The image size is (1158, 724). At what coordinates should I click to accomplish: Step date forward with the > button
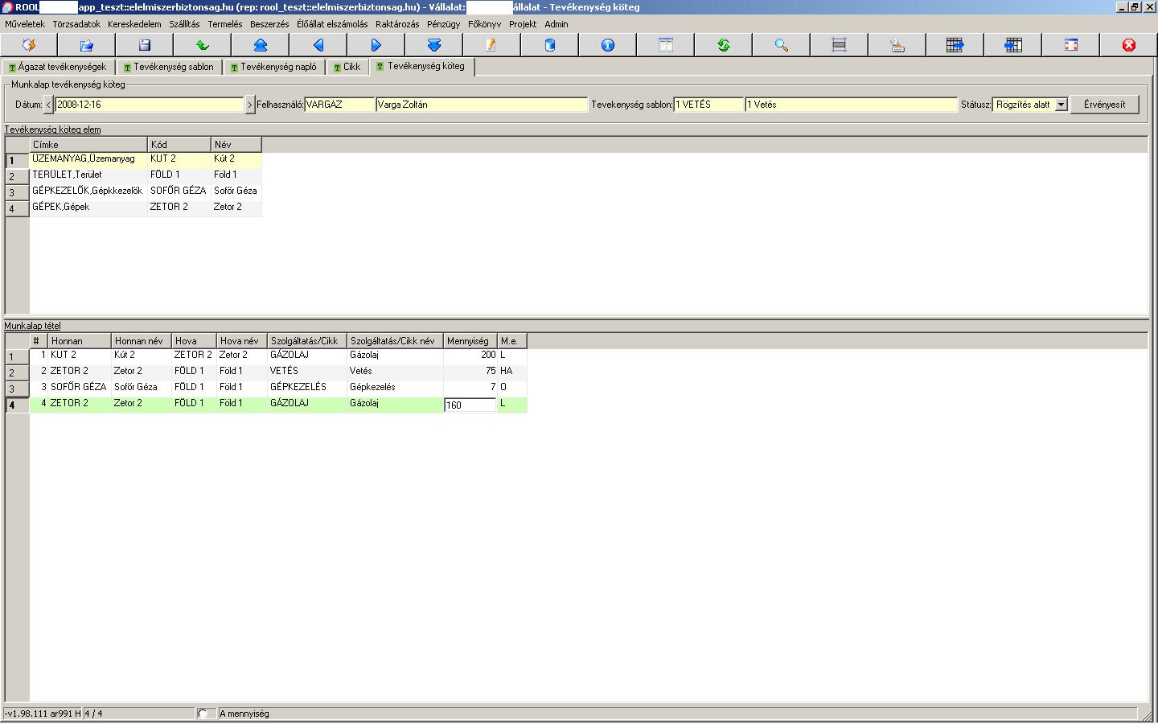(250, 105)
